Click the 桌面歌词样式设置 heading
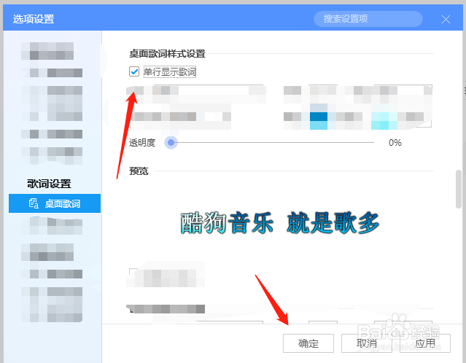The image size is (466, 363). pyautogui.click(x=167, y=54)
